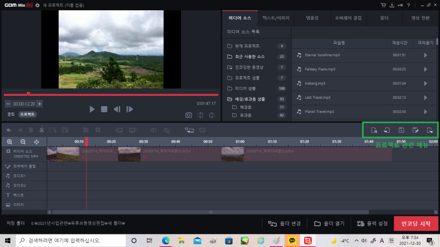Switch to 미디어 소스 tab
This screenshot has width=440, height=247.
tap(240, 18)
